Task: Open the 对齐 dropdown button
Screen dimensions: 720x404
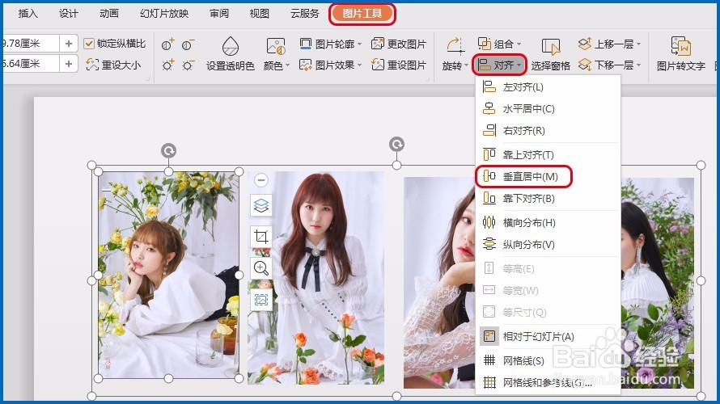Action: pyautogui.click(x=500, y=65)
